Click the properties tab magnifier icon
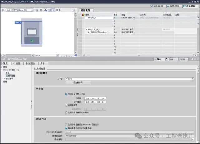This screenshot has width=200, height=144. click(x=156, y=60)
